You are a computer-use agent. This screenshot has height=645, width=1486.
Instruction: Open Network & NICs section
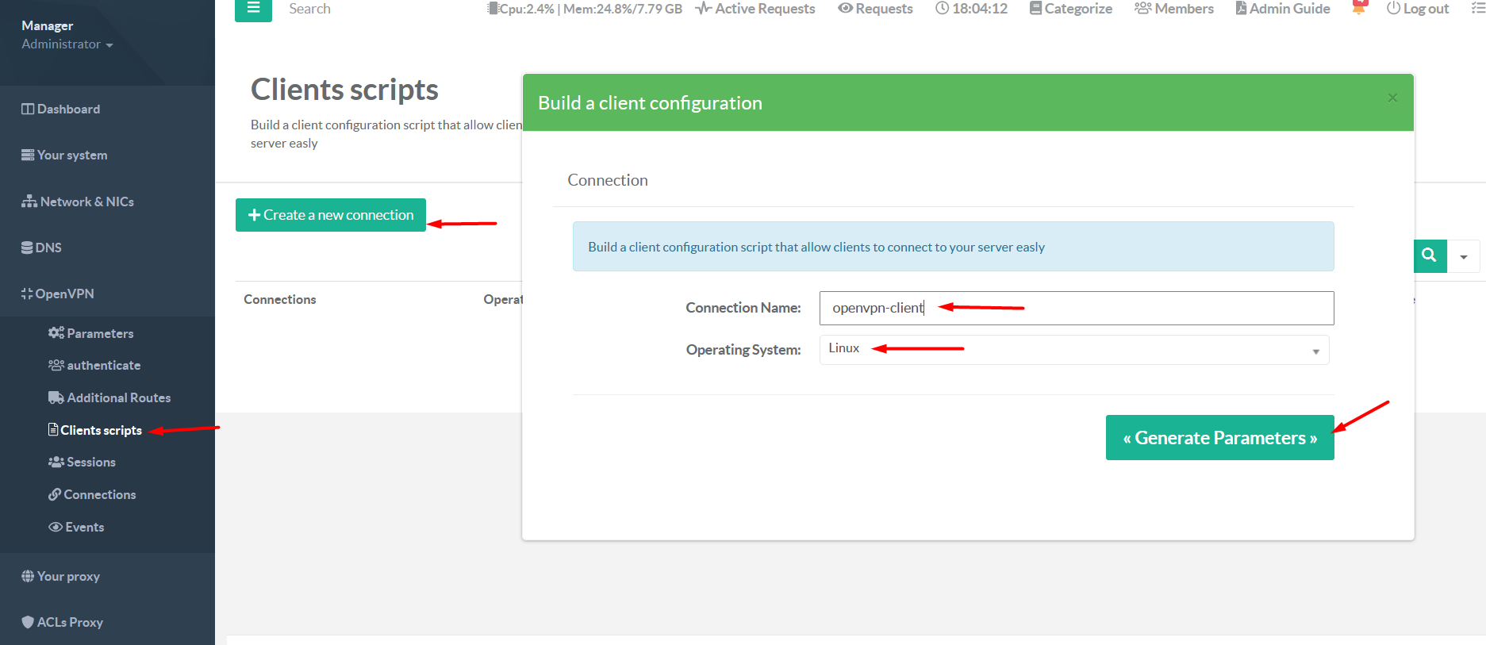click(78, 202)
